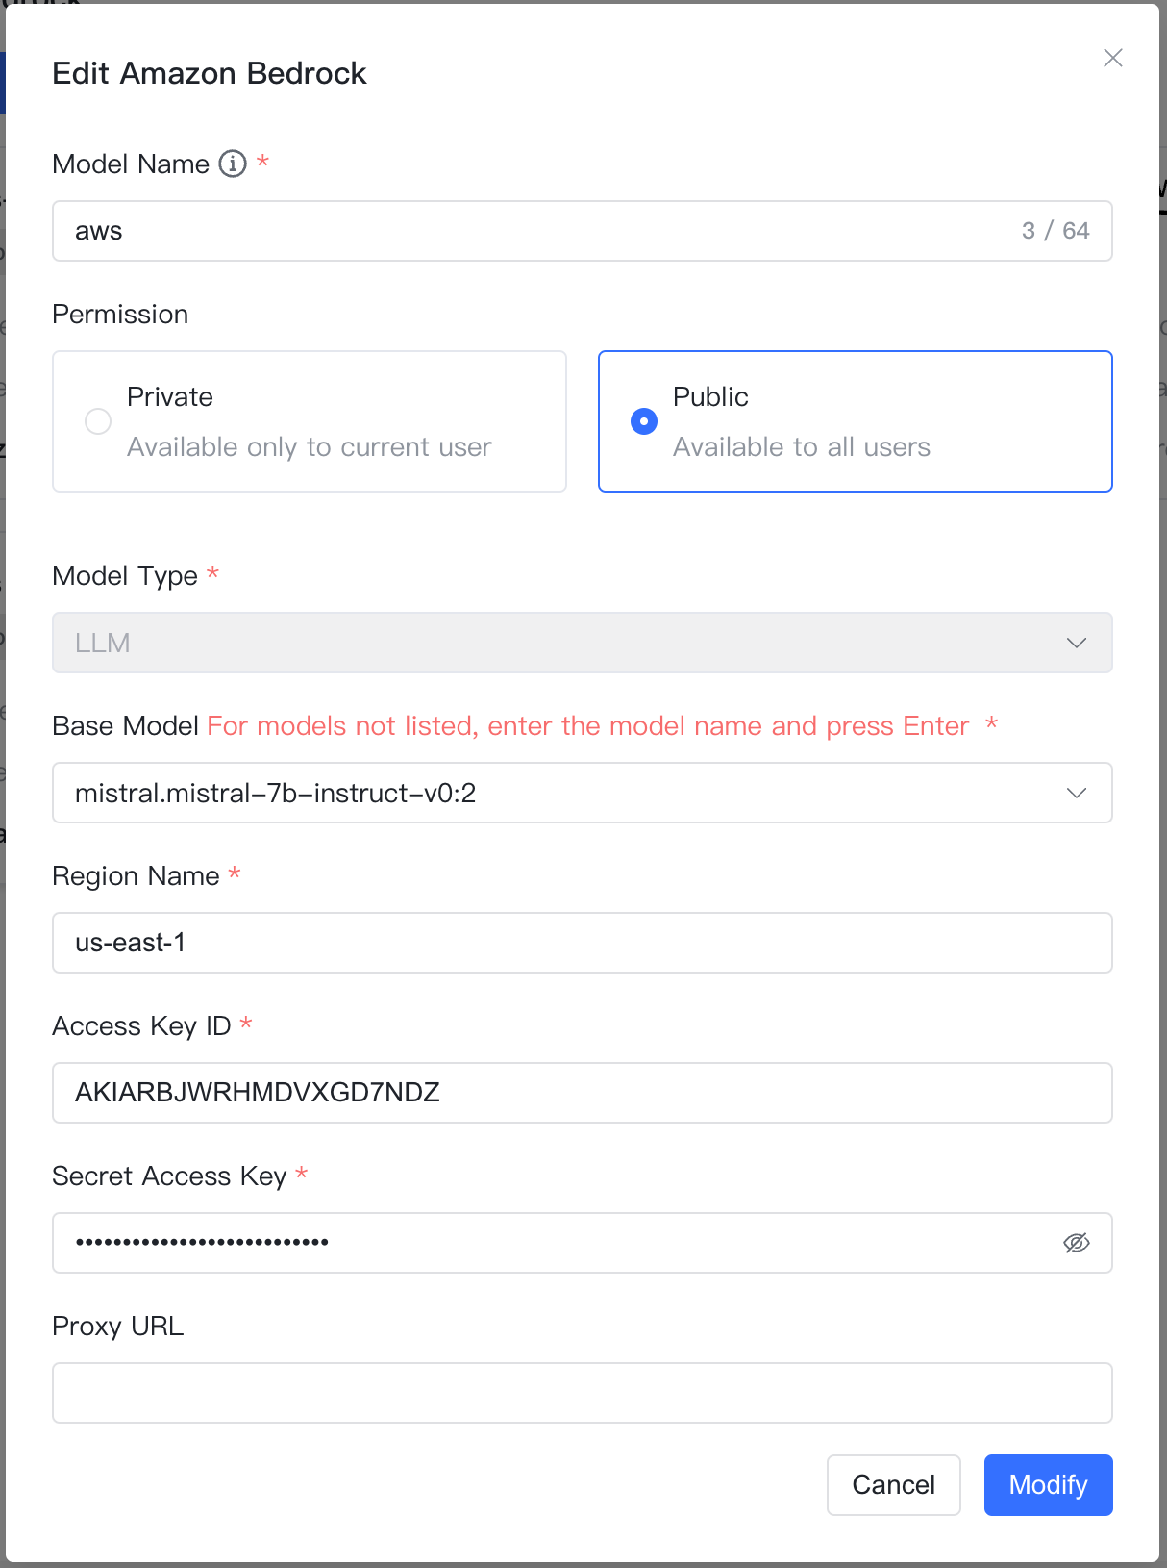Close the Edit Amazon Bedrock dialog
The image size is (1167, 1568).
click(1113, 58)
